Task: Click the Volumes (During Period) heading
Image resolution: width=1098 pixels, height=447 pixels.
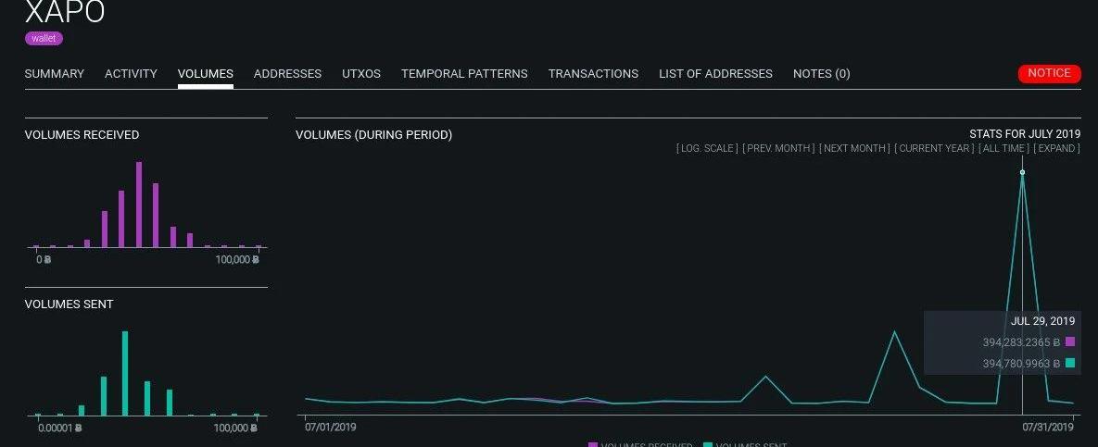Action: (x=374, y=135)
